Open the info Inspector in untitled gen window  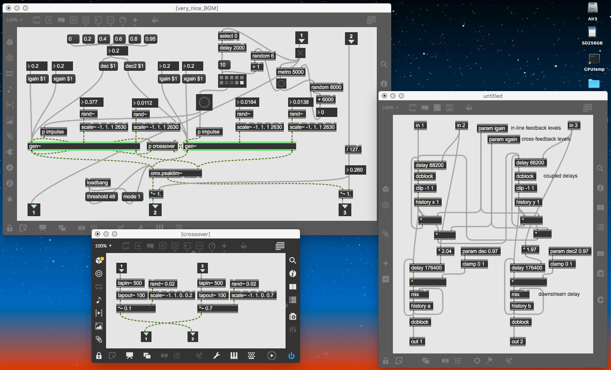pyautogui.click(x=600, y=188)
